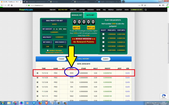Viewport: 169px width, 105px height.
Task: Click the WIN CHANCE info icon
Action: point(65,42)
